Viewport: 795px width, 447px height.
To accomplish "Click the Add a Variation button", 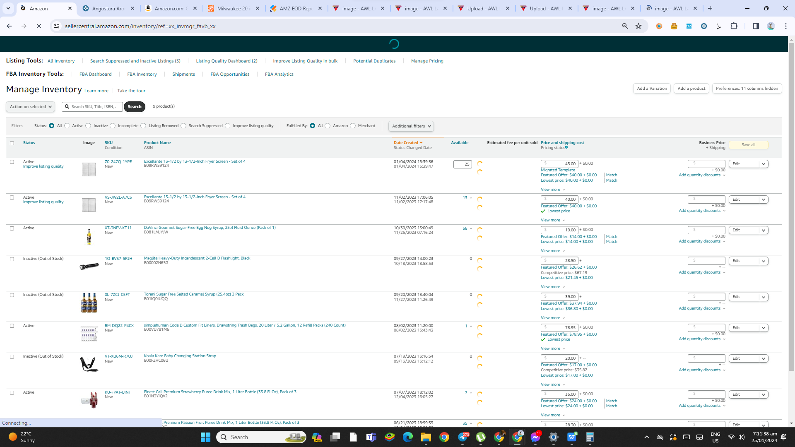I will pos(652,89).
